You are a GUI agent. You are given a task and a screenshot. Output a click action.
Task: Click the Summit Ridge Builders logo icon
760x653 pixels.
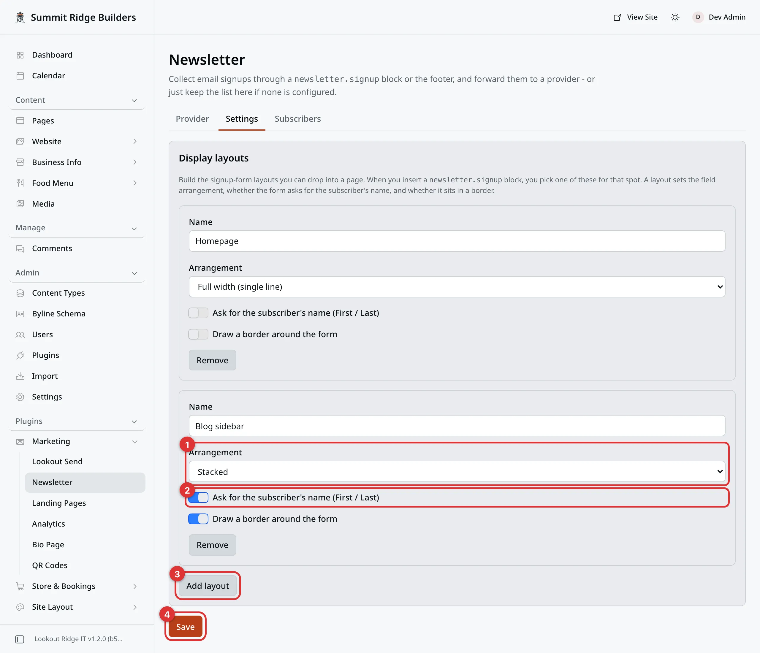pyautogui.click(x=20, y=17)
